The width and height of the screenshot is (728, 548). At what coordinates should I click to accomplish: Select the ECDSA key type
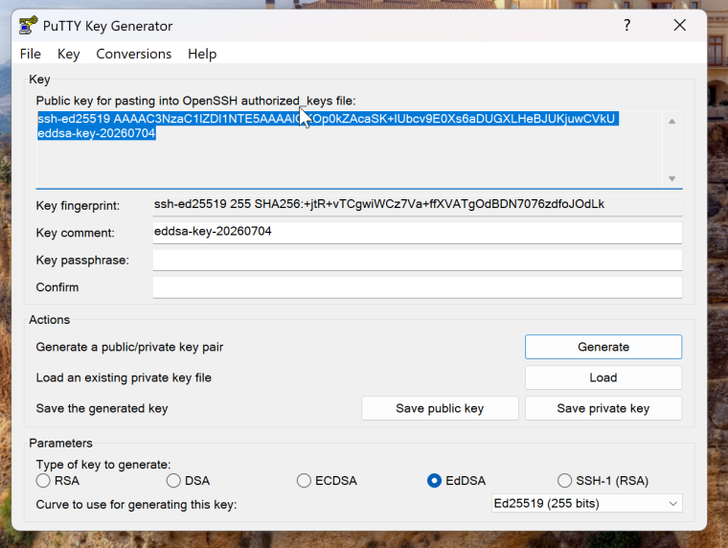[x=304, y=481]
